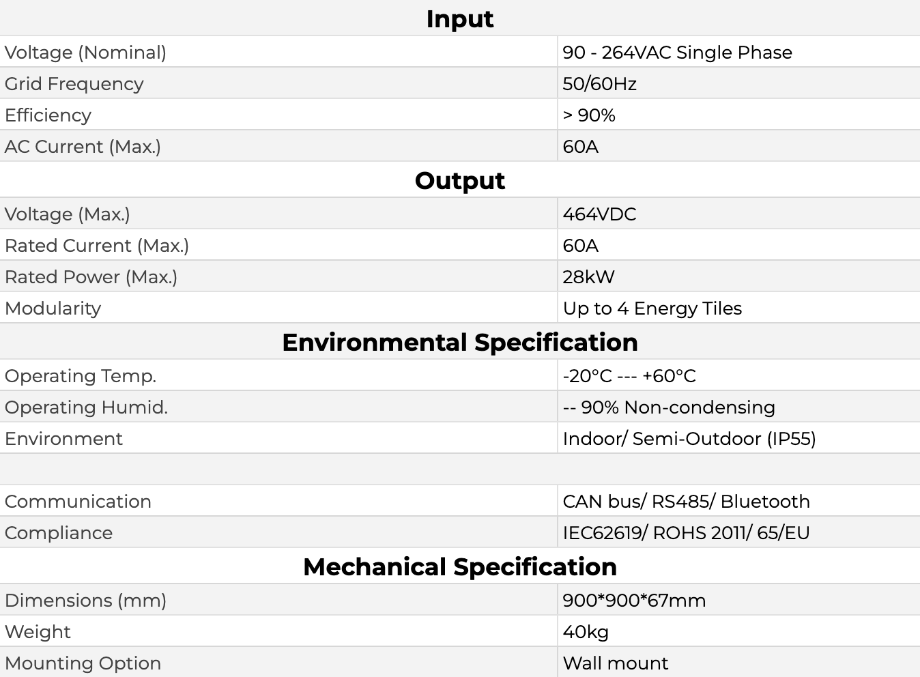Click the 900*900*67mm dimensions value
The height and width of the screenshot is (677, 920).
(x=634, y=601)
